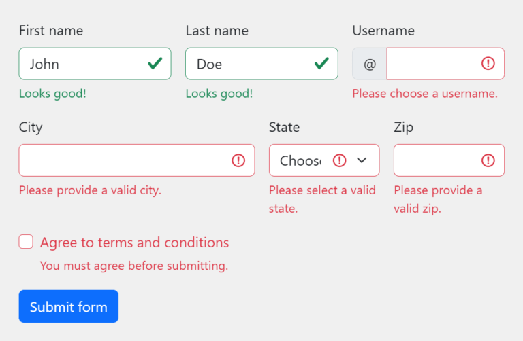This screenshot has height=341, width=523.
Task: Click the green checkmark in First name field
Action: [x=155, y=64]
